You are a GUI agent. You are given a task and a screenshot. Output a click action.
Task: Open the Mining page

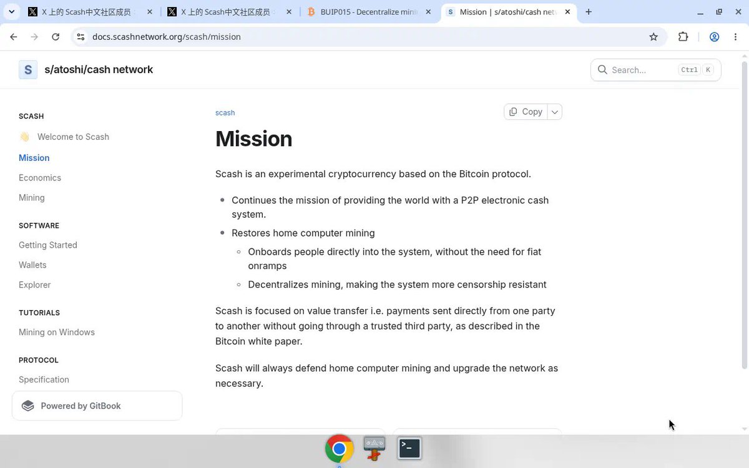pyautogui.click(x=32, y=198)
